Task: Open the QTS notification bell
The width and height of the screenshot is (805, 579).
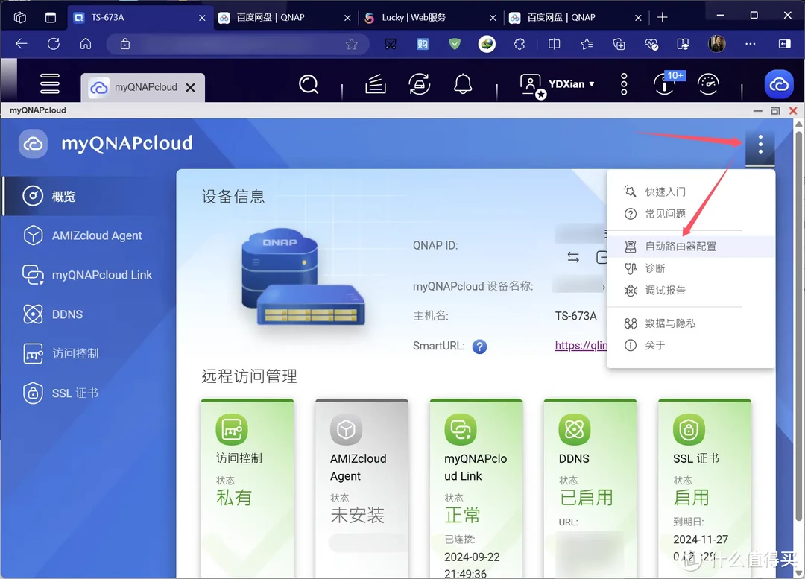Action: click(462, 84)
